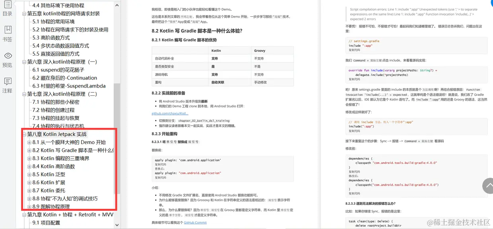Expand the 8.3 Kotlin 编程的三重境界 entry
Image resolution: width=493 pixels, height=229 pixels.
point(29,158)
